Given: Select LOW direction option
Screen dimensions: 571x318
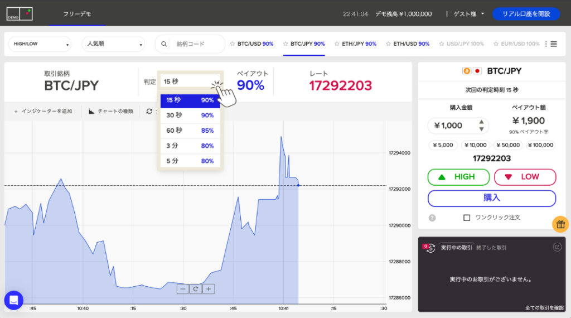Looking at the screenshot, I should tap(525, 177).
